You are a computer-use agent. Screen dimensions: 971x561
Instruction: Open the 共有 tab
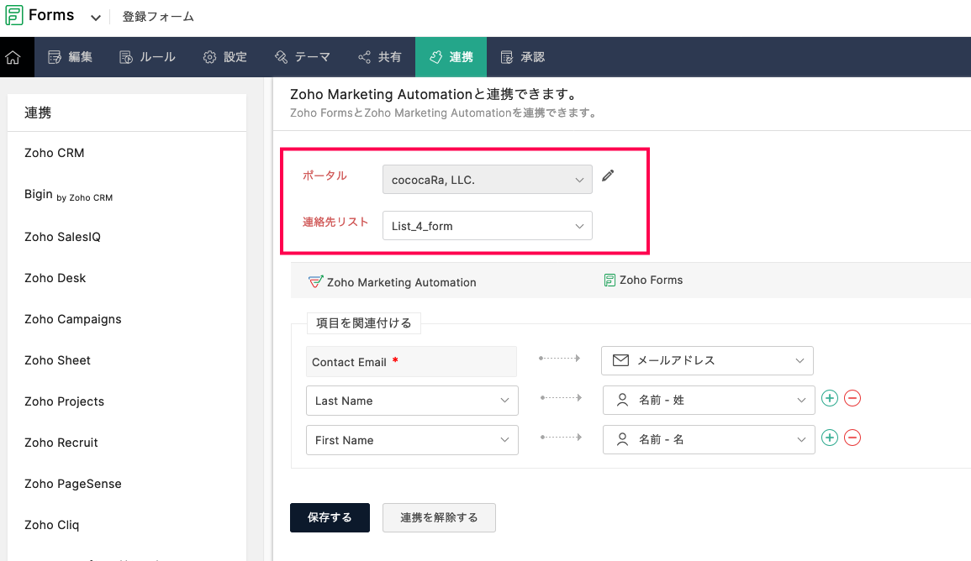(x=380, y=57)
